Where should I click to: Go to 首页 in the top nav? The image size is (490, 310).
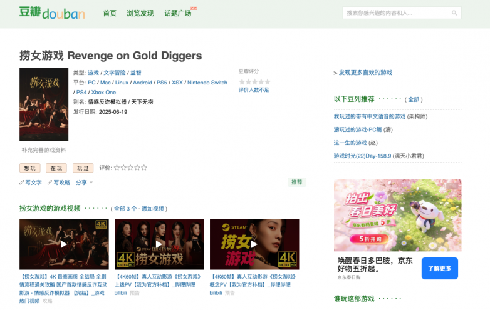click(x=110, y=13)
